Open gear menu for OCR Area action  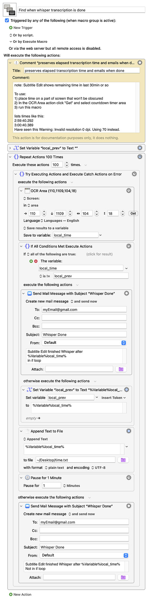(129, 190)
